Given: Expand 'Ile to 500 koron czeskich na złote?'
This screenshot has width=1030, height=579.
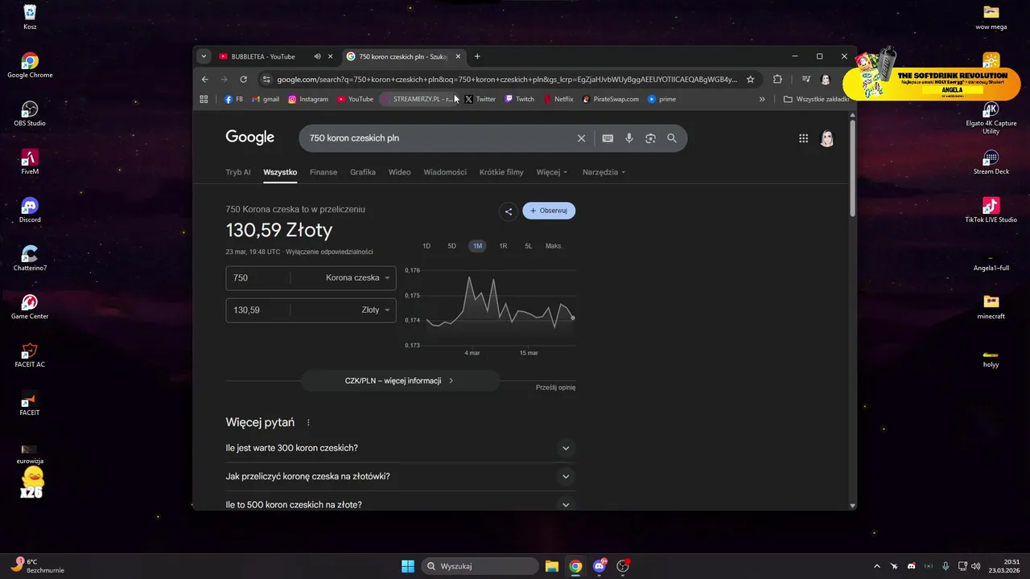Looking at the screenshot, I should coord(401,504).
